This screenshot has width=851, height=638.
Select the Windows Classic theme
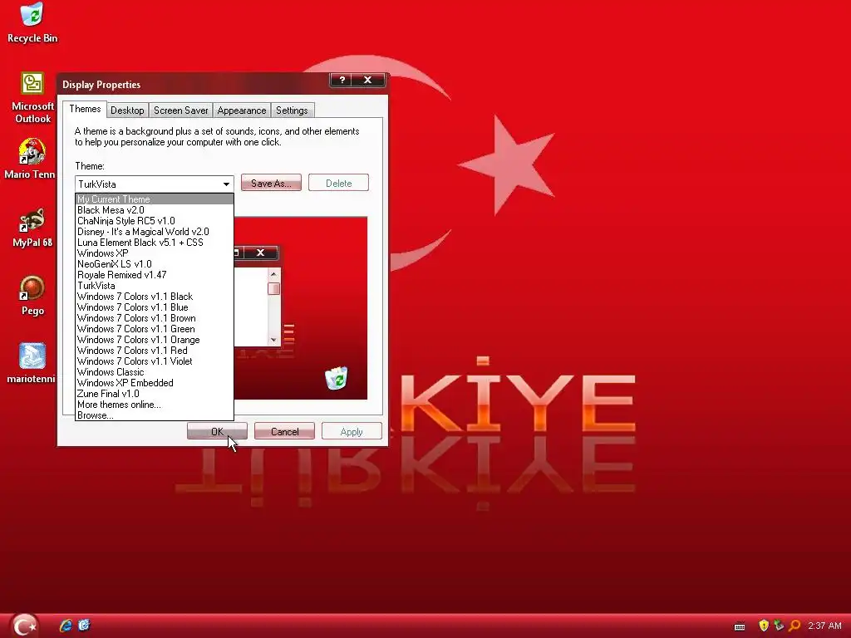(x=154, y=372)
